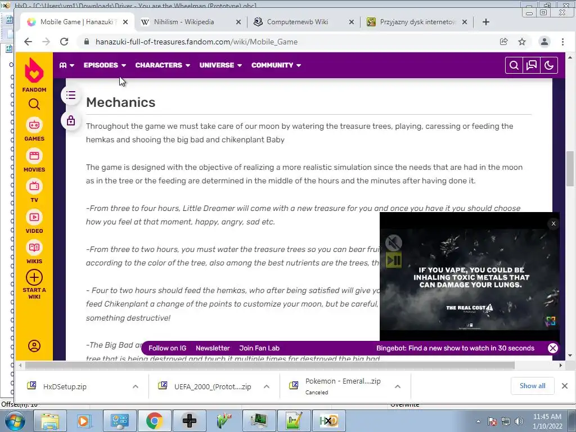Show hidden system tray icons arrow
Screen dimensions: 576x432
click(478, 421)
